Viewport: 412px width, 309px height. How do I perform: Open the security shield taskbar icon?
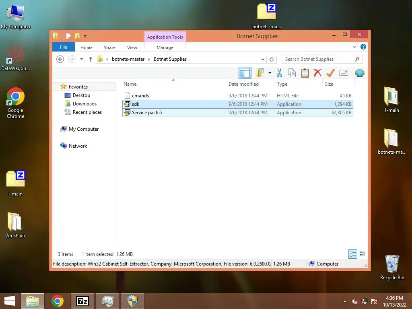132,301
